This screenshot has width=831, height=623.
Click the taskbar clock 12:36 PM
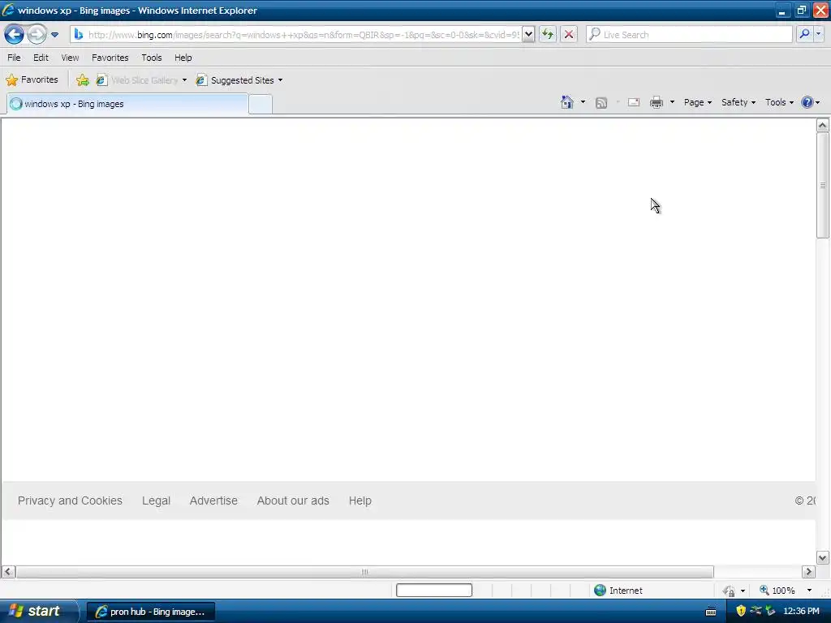[801, 612]
